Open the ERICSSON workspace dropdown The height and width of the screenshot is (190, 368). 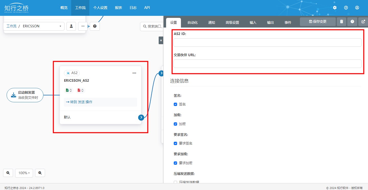34,26
